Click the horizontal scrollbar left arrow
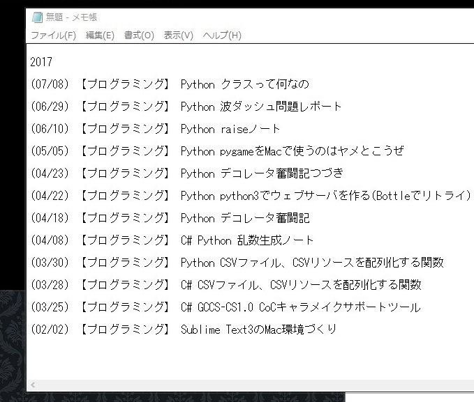Screen dimensions: 474x402 pos(33,385)
